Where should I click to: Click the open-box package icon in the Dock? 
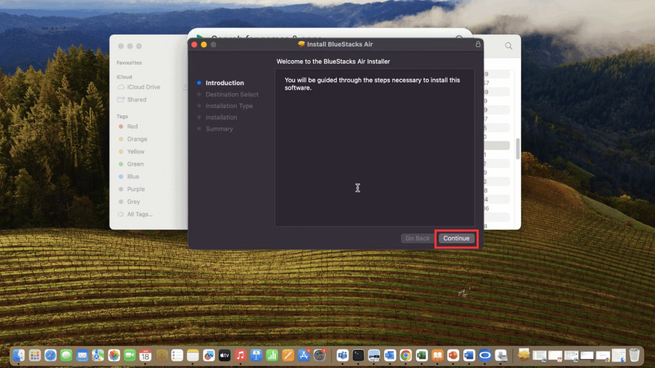[x=524, y=355]
